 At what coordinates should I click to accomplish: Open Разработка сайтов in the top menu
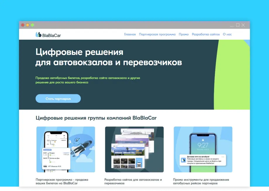click(x=206, y=34)
